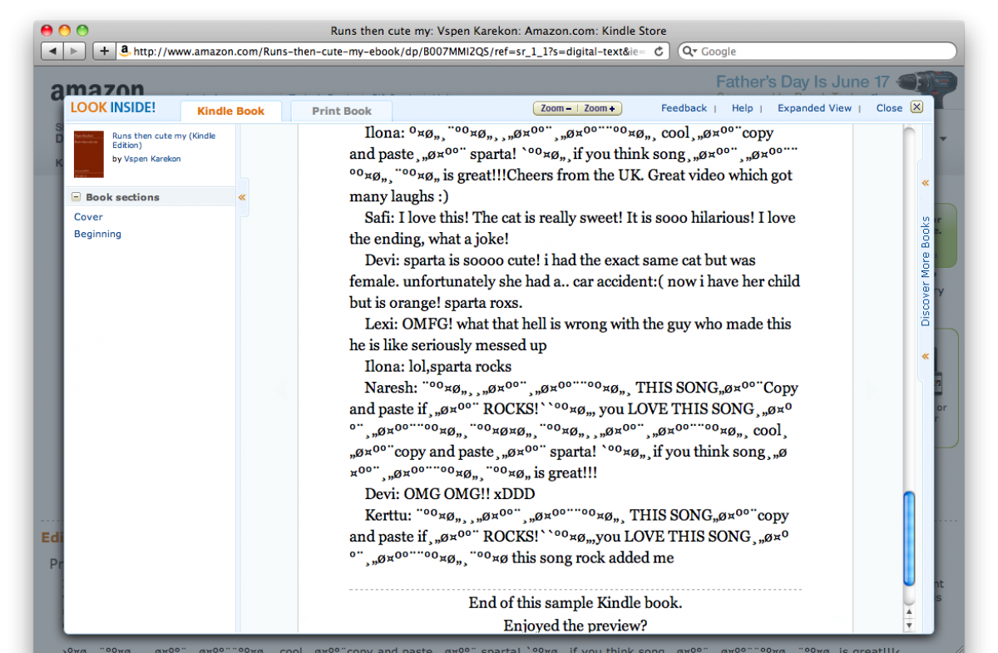The width and height of the screenshot is (998, 653).
Task: Open the Feedback link
Action: (x=684, y=108)
